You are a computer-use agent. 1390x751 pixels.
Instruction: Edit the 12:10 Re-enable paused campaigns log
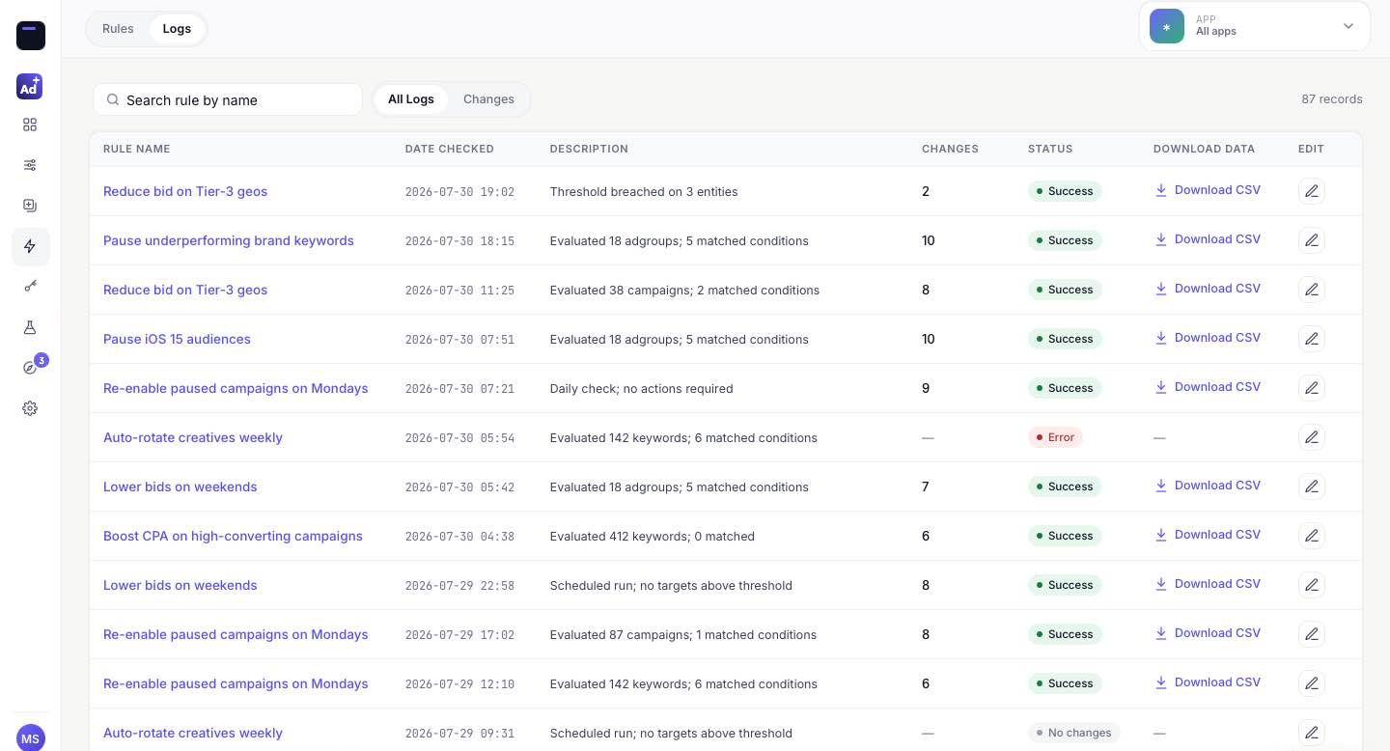coord(1311,683)
